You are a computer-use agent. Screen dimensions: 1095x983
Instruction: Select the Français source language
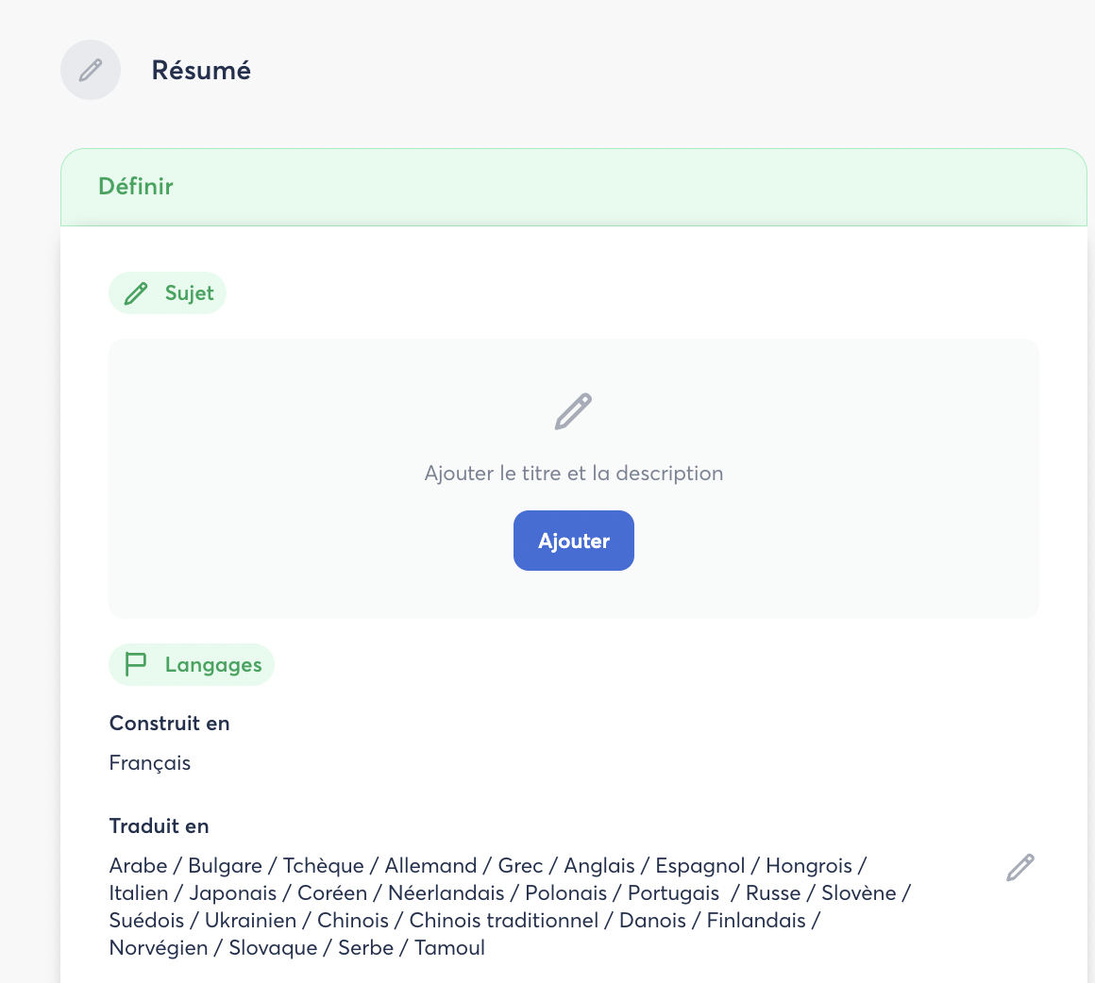(x=150, y=763)
